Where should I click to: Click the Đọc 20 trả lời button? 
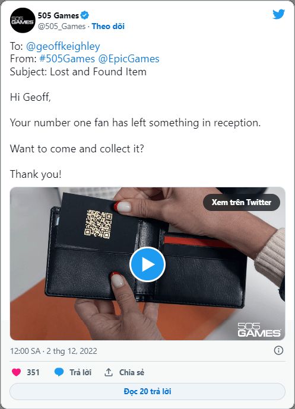click(147, 391)
